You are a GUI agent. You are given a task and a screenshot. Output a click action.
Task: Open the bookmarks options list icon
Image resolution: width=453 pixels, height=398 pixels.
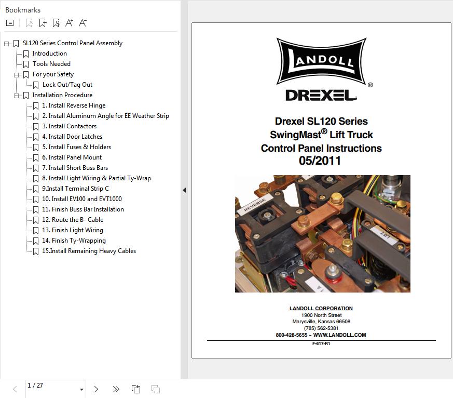[10, 23]
